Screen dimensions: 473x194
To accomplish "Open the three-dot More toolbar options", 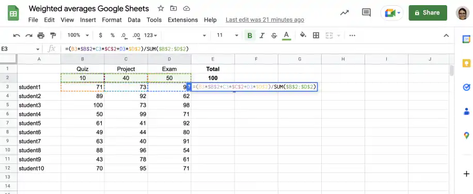I will click(x=352, y=36).
